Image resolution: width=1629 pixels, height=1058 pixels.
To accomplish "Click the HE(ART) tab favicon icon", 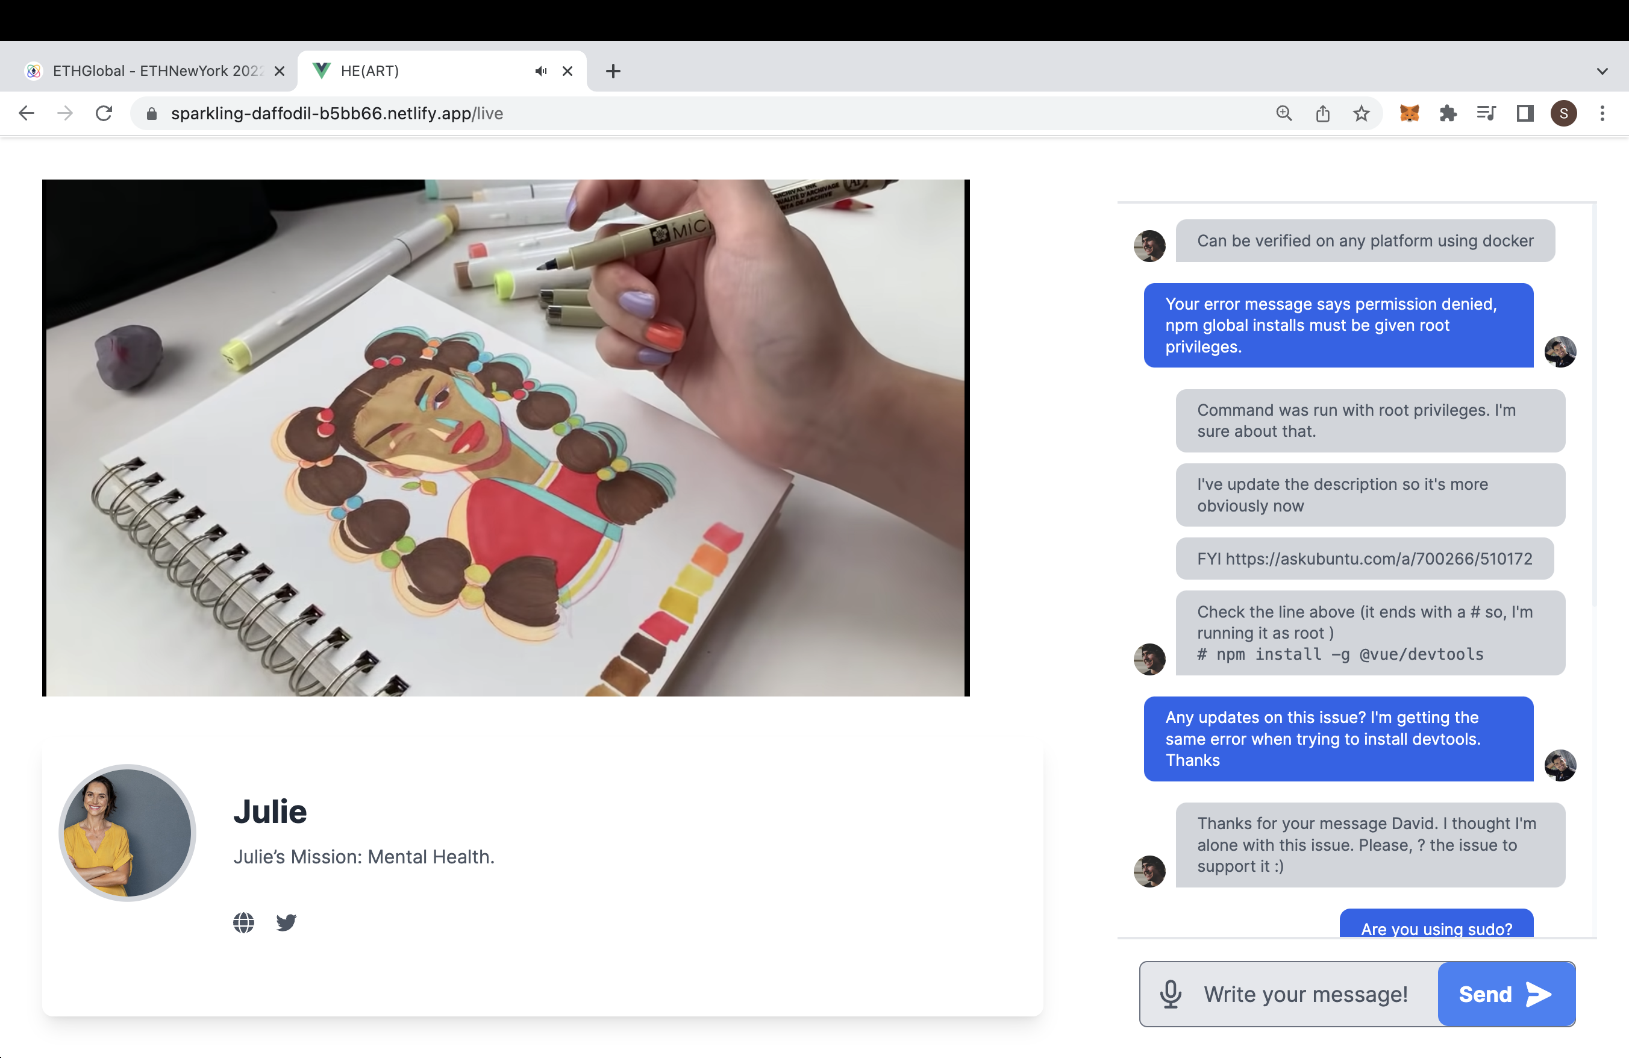I will [x=320, y=71].
